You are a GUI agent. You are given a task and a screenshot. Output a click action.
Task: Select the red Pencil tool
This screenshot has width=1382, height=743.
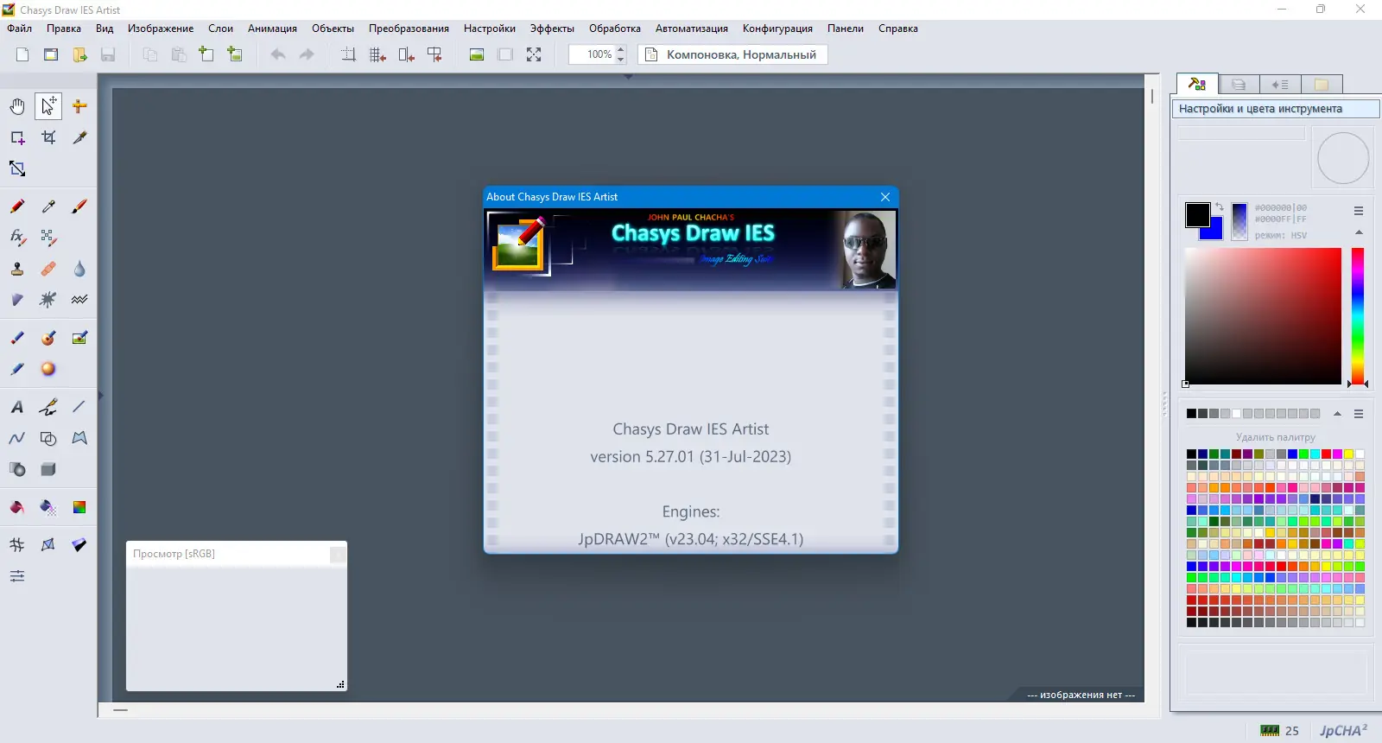click(x=17, y=206)
